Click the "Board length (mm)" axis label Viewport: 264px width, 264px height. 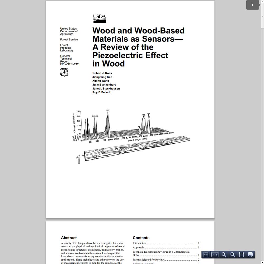137,140
